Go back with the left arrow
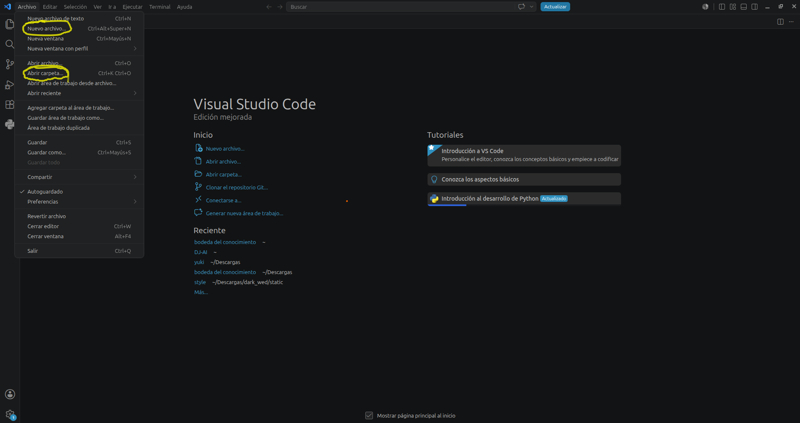Screen dimensions: 800x423 pos(269,7)
